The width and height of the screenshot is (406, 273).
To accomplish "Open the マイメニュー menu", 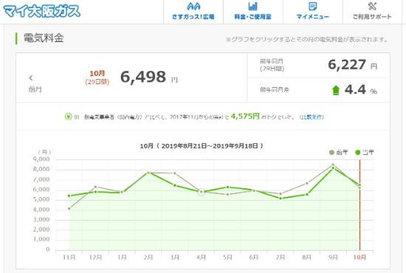I will click(x=312, y=12).
